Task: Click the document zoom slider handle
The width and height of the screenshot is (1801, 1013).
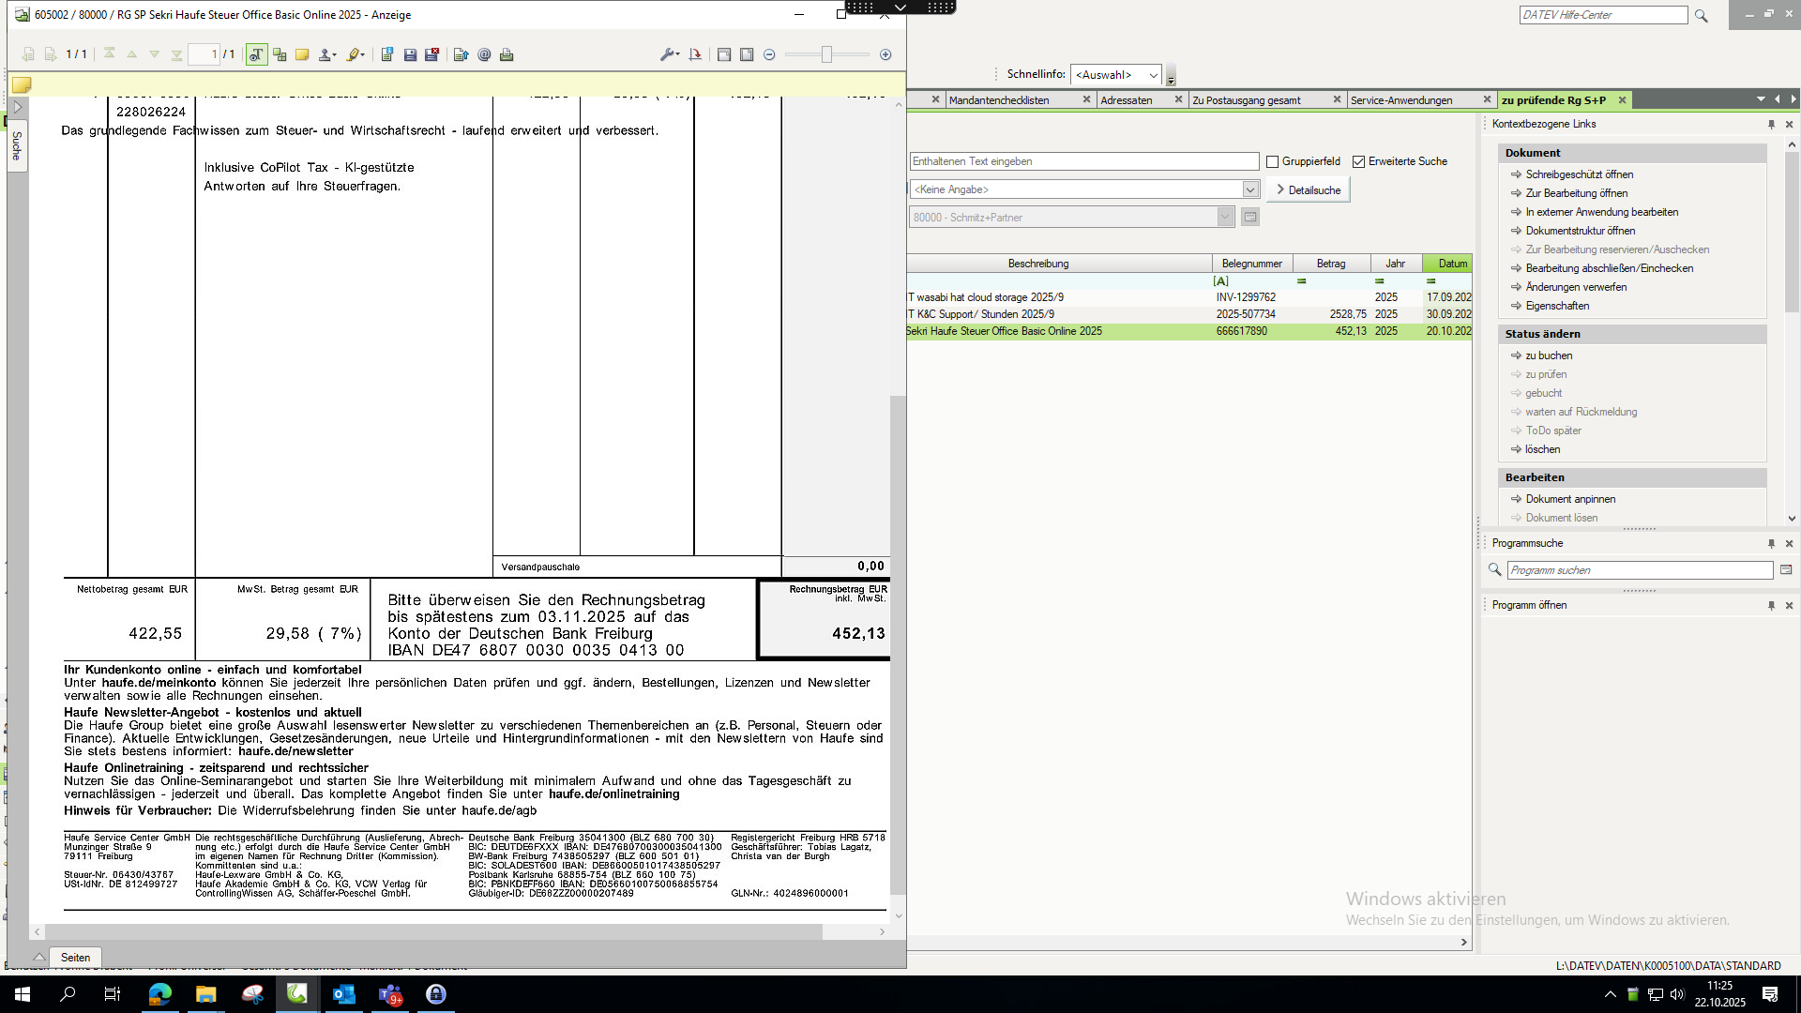Action: (x=826, y=55)
